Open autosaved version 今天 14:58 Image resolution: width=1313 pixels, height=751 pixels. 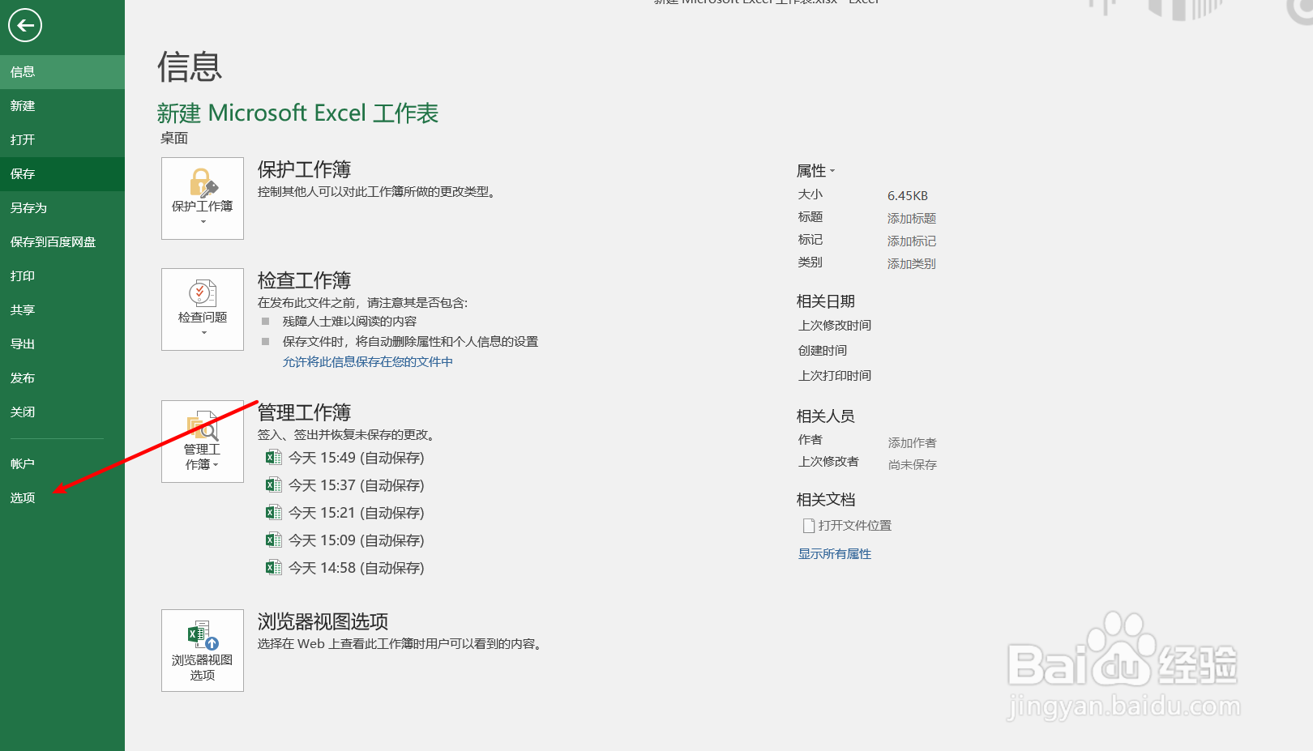tap(357, 567)
